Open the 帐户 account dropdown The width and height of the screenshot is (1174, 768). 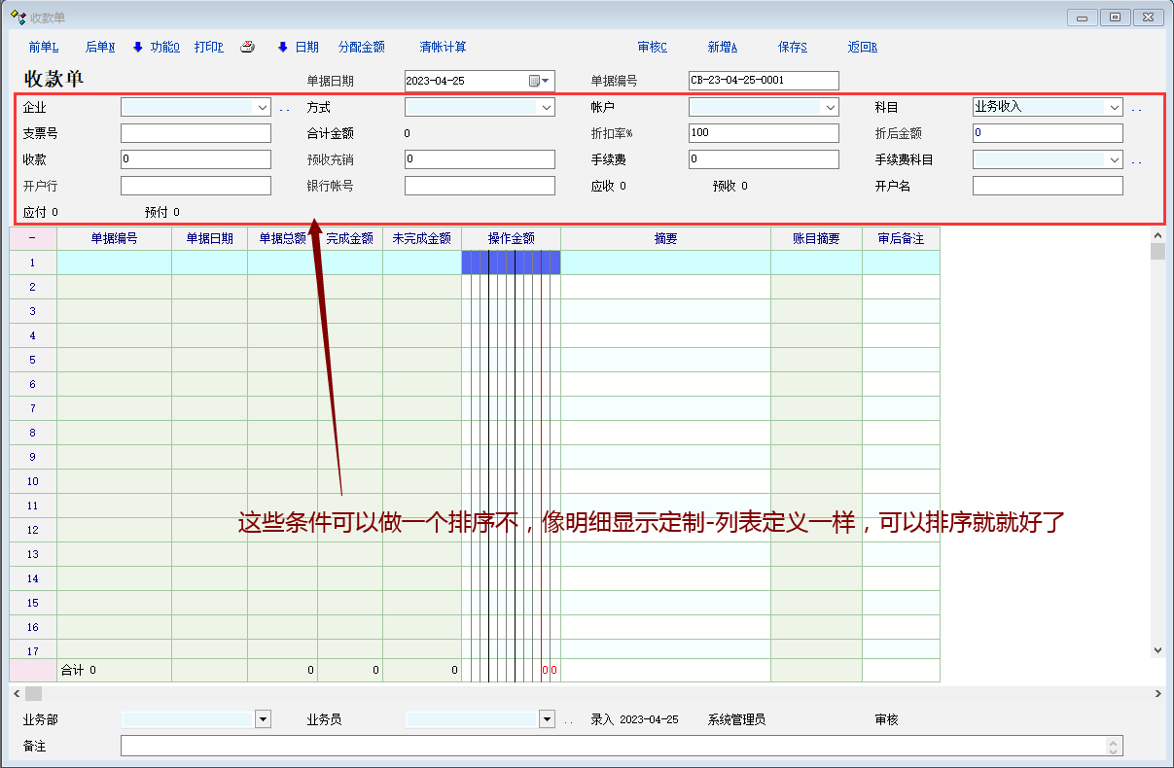pos(831,108)
